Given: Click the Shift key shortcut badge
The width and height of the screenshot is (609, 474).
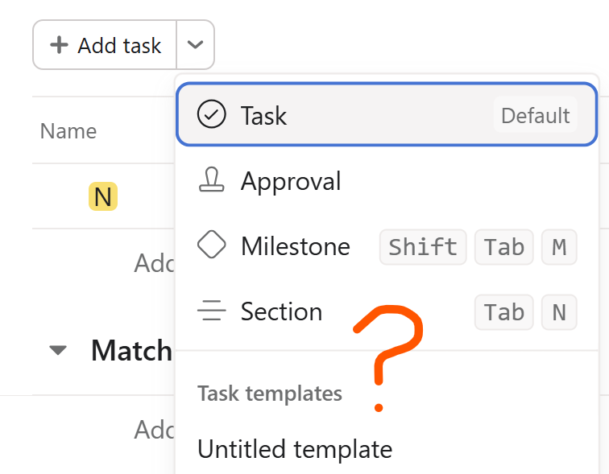Looking at the screenshot, I should (423, 247).
